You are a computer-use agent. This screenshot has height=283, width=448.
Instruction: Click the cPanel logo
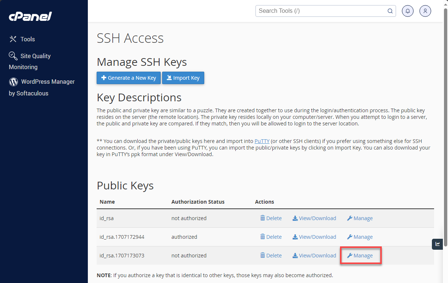coord(30,16)
